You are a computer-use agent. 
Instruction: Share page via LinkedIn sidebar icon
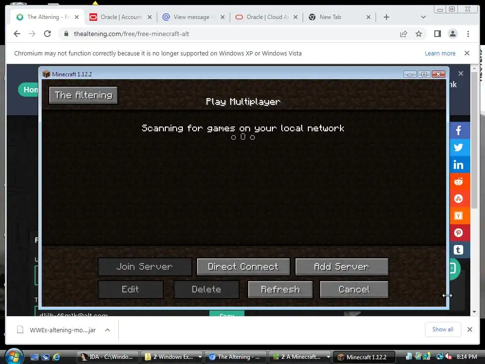pyautogui.click(x=459, y=164)
